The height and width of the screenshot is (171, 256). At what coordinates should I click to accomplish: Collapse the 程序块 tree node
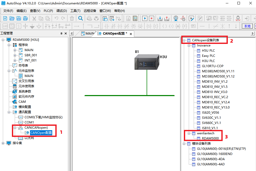[x=9, y=45]
